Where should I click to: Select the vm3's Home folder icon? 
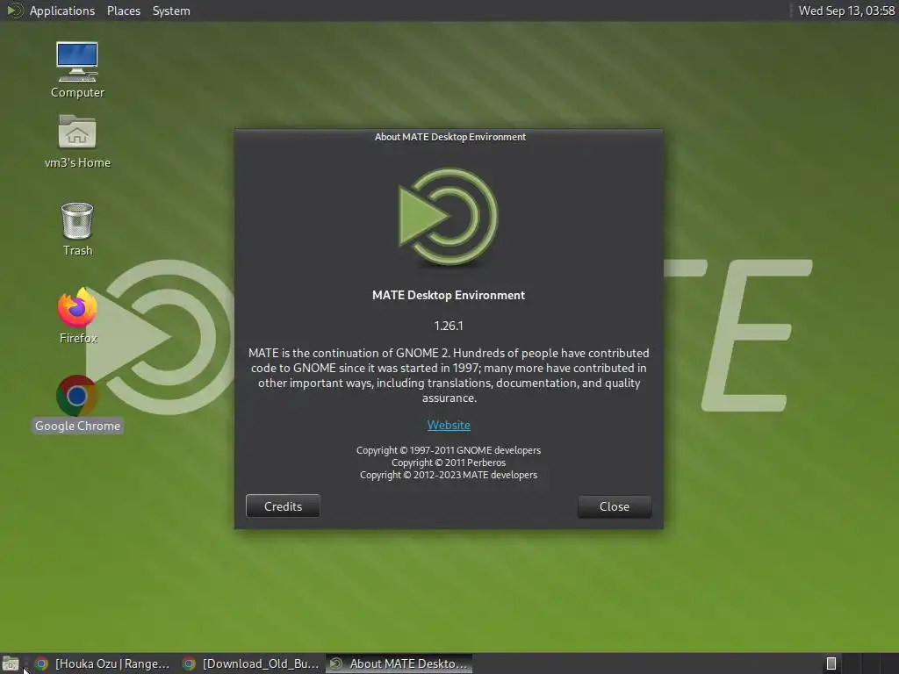pyautogui.click(x=77, y=141)
